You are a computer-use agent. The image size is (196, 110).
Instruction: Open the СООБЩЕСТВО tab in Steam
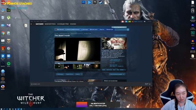pos(63,24)
